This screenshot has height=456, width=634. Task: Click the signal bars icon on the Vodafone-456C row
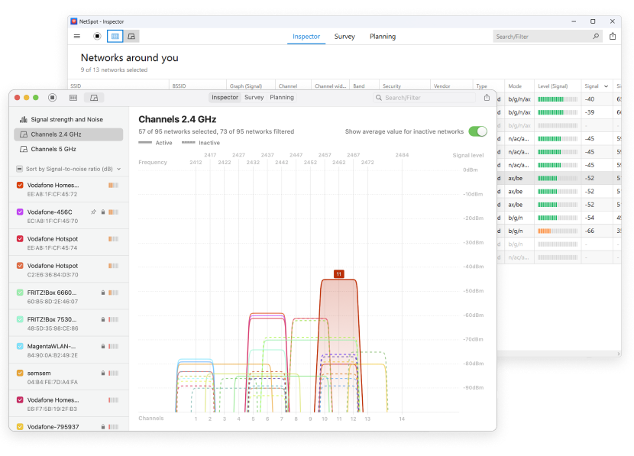click(x=113, y=212)
